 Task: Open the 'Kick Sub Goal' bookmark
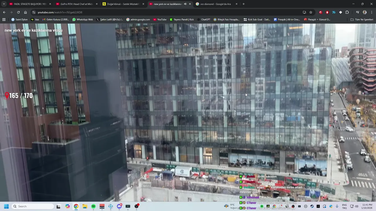[257, 20]
